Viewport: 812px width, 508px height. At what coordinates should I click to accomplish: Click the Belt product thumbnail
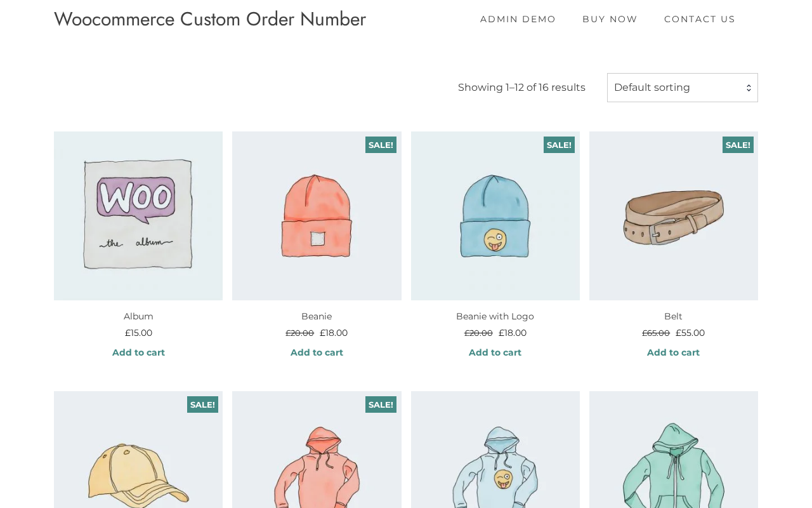pyautogui.click(x=673, y=216)
